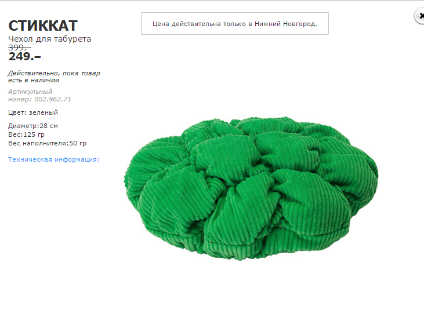Click the 50 гр filler weight value

click(x=78, y=143)
